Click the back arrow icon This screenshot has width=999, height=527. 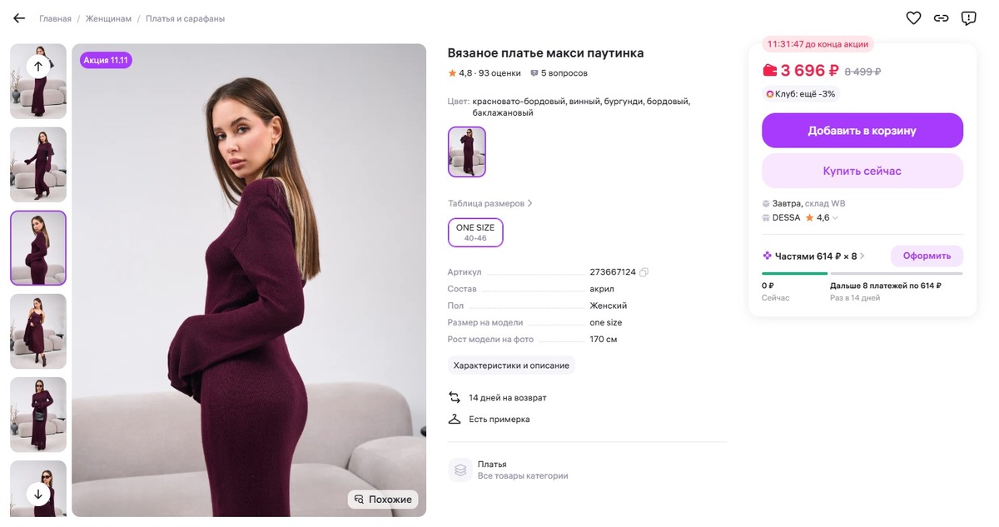coord(19,18)
